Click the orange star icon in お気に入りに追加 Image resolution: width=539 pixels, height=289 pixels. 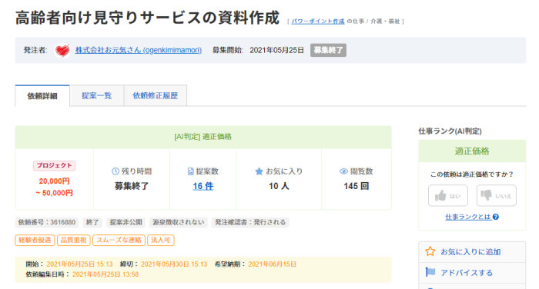[x=430, y=251]
